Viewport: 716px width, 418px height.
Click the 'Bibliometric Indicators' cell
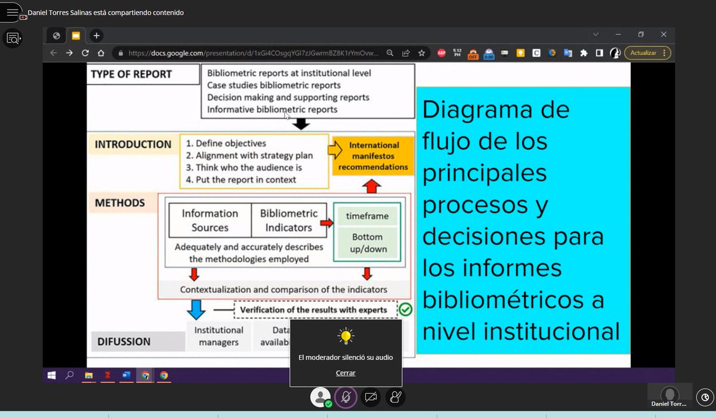pyautogui.click(x=289, y=221)
